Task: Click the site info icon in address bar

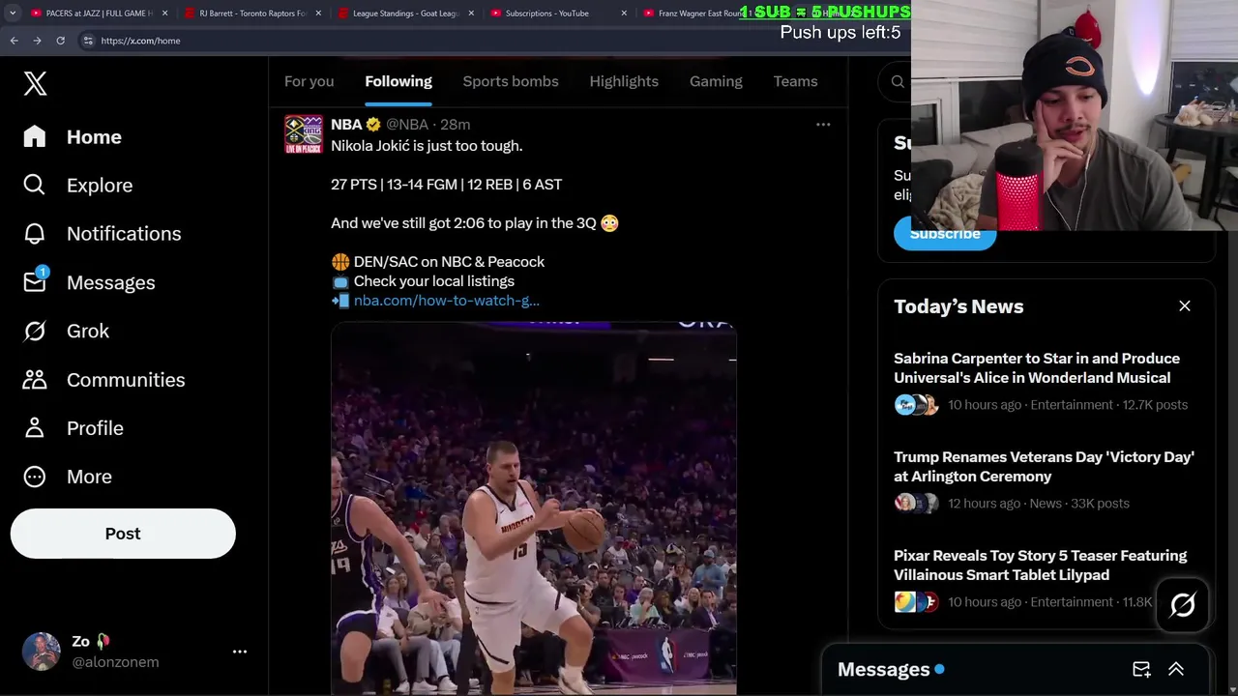Action: pyautogui.click(x=88, y=41)
